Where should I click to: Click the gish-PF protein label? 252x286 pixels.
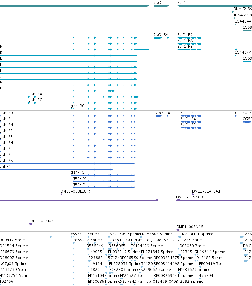click(6, 166)
